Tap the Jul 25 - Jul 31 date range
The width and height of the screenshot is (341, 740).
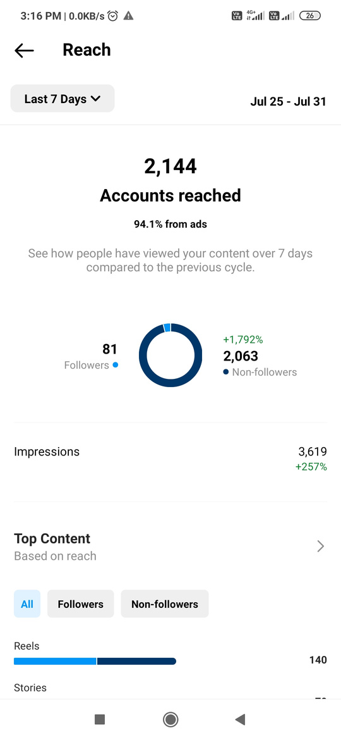pyautogui.click(x=288, y=101)
